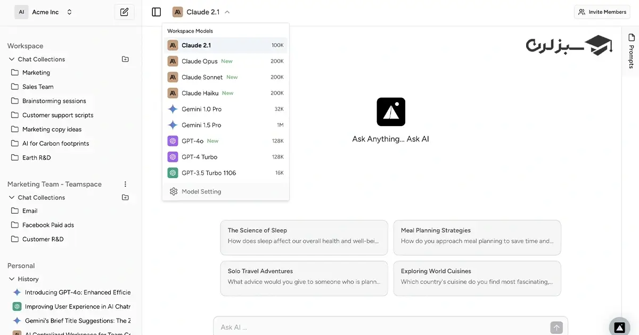Collapse Marketing Team Chat Collections tree

coord(12,197)
